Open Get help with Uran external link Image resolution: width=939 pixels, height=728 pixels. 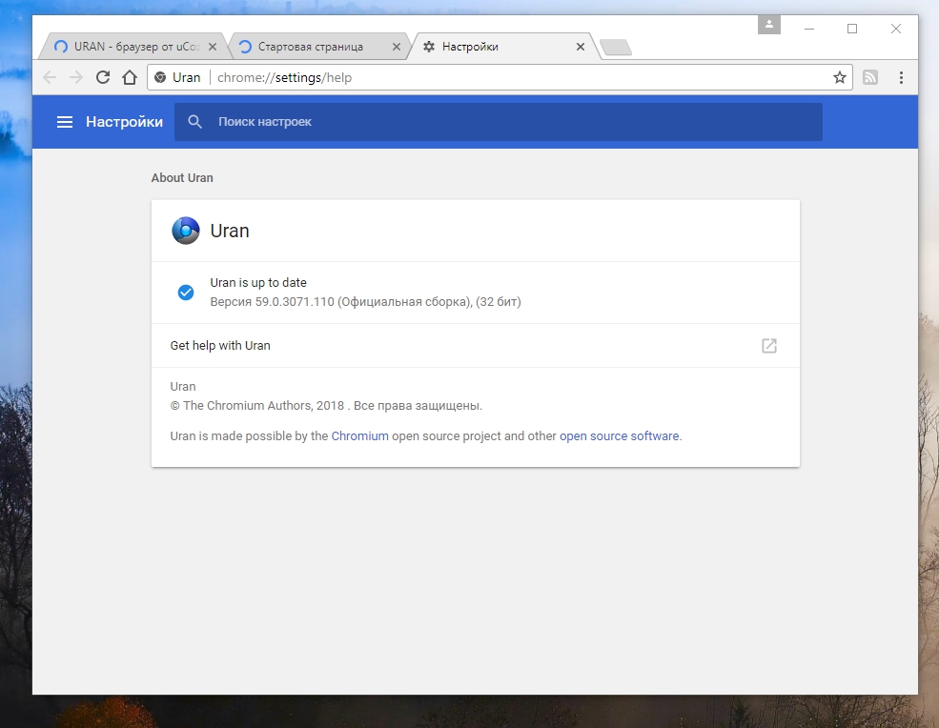click(768, 346)
